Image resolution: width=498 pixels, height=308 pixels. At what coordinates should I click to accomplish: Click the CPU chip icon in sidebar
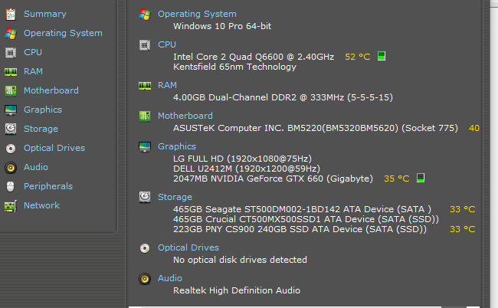(x=11, y=52)
